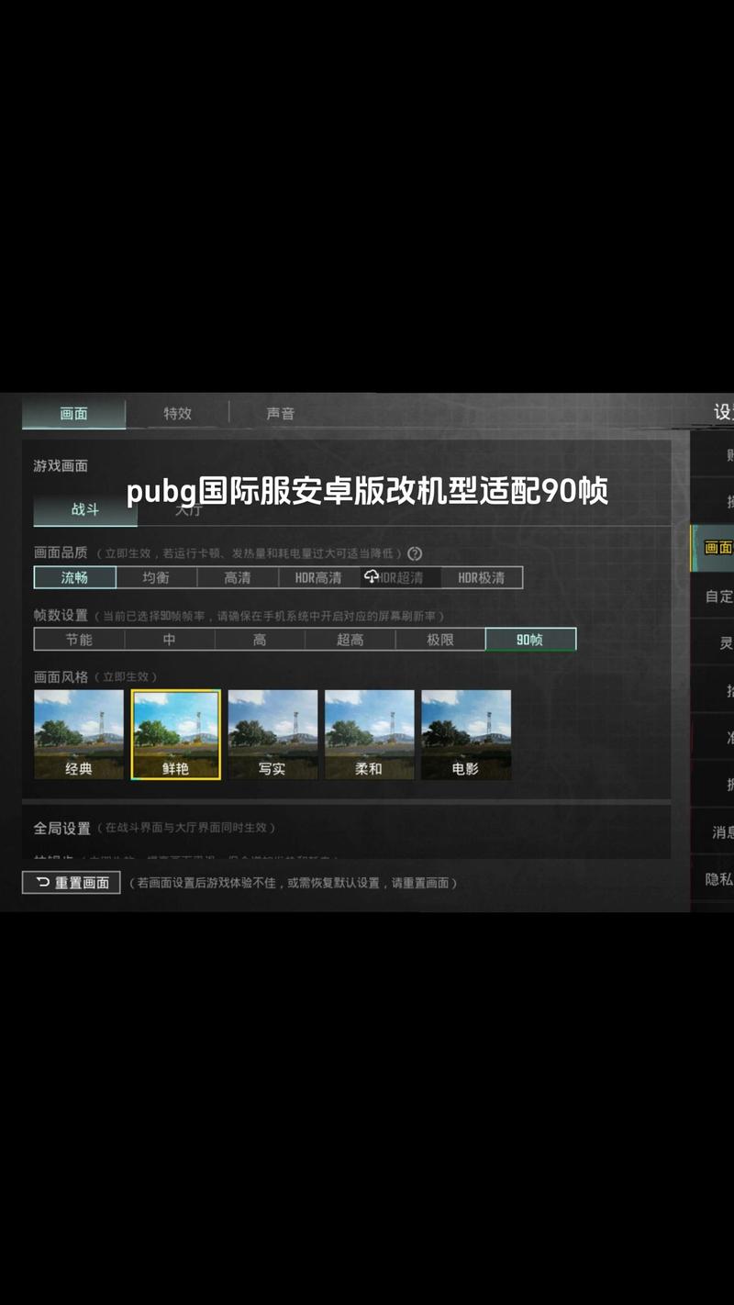Viewport: 734px width, 1305px height.
Task: Select the 战斗 sub-tab
Action: [85, 509]
